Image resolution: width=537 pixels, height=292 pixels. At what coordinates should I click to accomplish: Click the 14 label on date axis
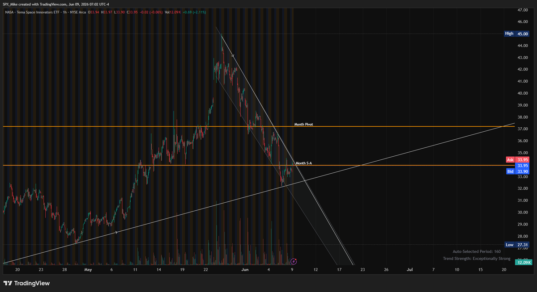[158, 270]
